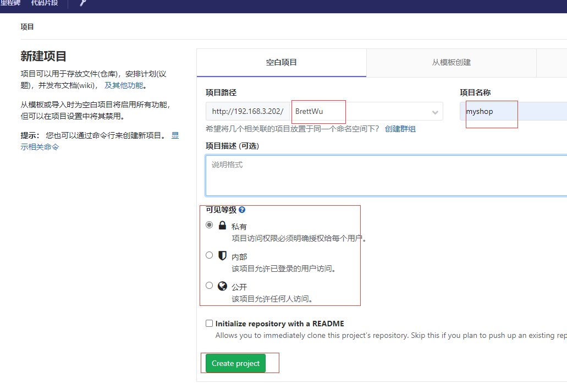Viewport: 567px width, 383px height.
Task: Click the lock icon next to 私有
Action: tap(222, 225)
